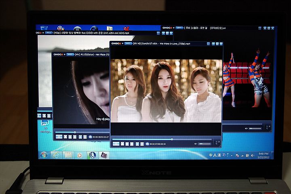Click round icon beside Hot Place time display

[x=90, y=137]
